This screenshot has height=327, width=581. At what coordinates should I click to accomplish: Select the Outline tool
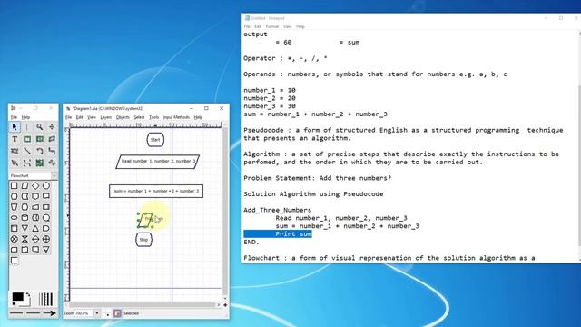pyautogui.click(x=52, y=163)
